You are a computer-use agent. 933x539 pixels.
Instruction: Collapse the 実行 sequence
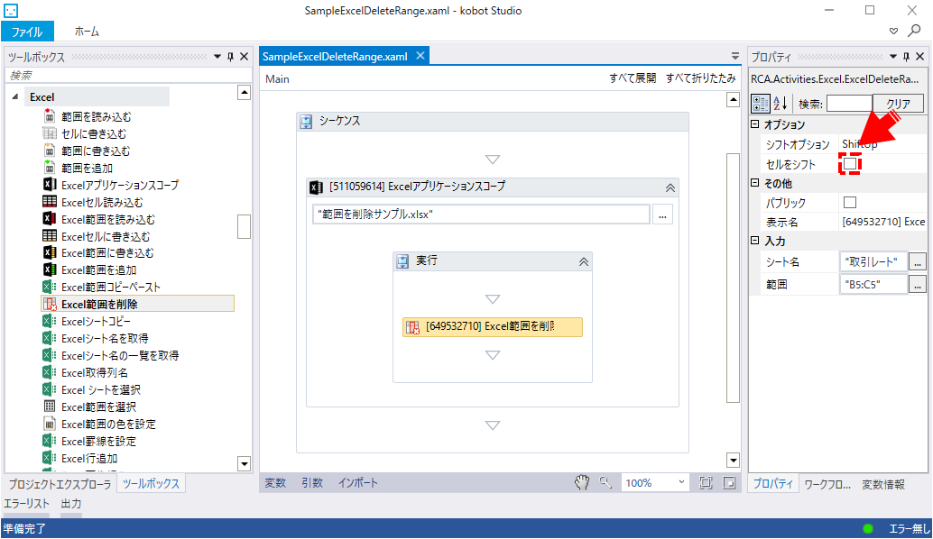pos(584,262)
